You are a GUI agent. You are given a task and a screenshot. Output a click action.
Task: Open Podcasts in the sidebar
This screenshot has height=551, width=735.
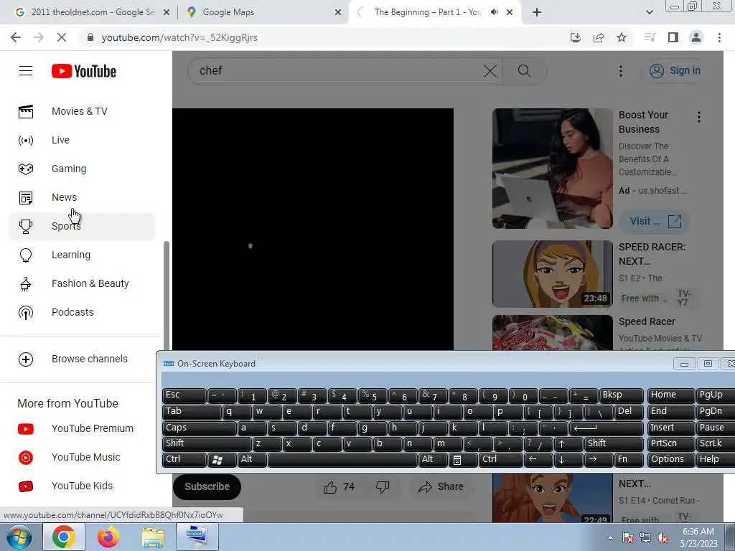tap(82, 312)
